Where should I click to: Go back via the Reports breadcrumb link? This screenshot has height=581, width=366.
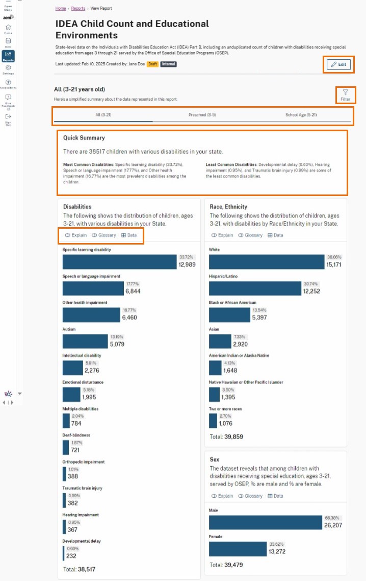click(x=78, y=8)
